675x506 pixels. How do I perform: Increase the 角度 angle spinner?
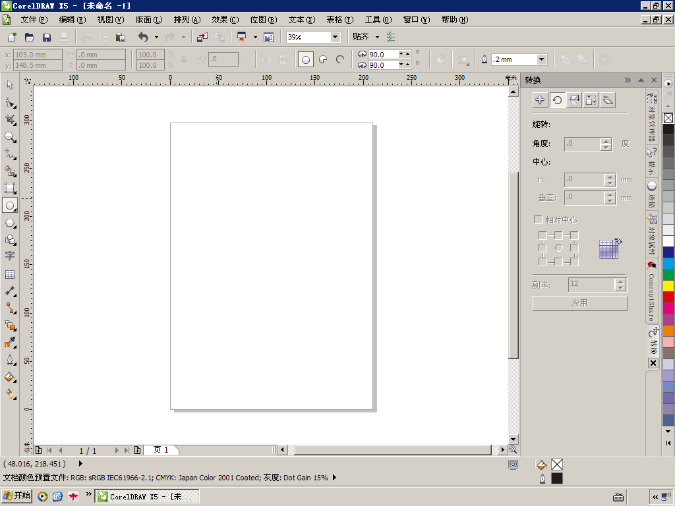(606, 141)
